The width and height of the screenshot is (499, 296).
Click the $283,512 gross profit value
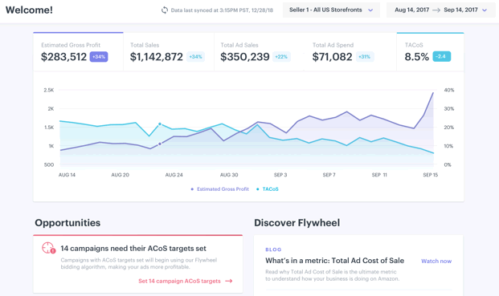tap(63, 57)
